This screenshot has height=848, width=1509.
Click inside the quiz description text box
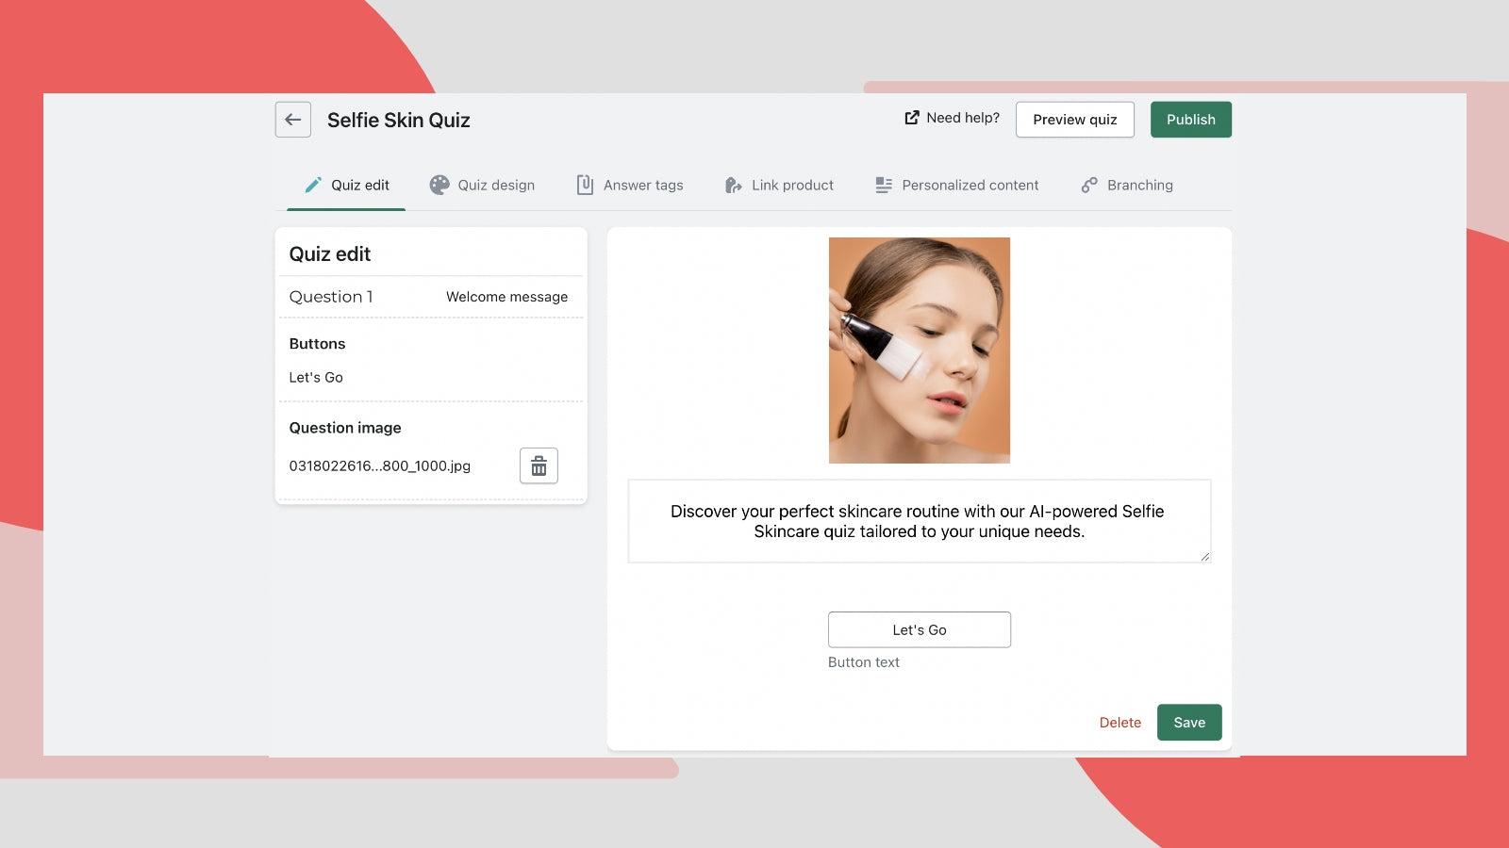[919, 521]
